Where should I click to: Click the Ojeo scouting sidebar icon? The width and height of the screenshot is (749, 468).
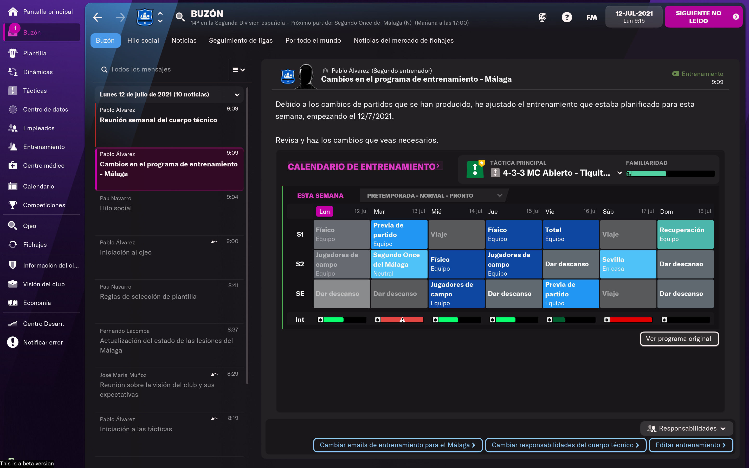click(x=13, y=226)
